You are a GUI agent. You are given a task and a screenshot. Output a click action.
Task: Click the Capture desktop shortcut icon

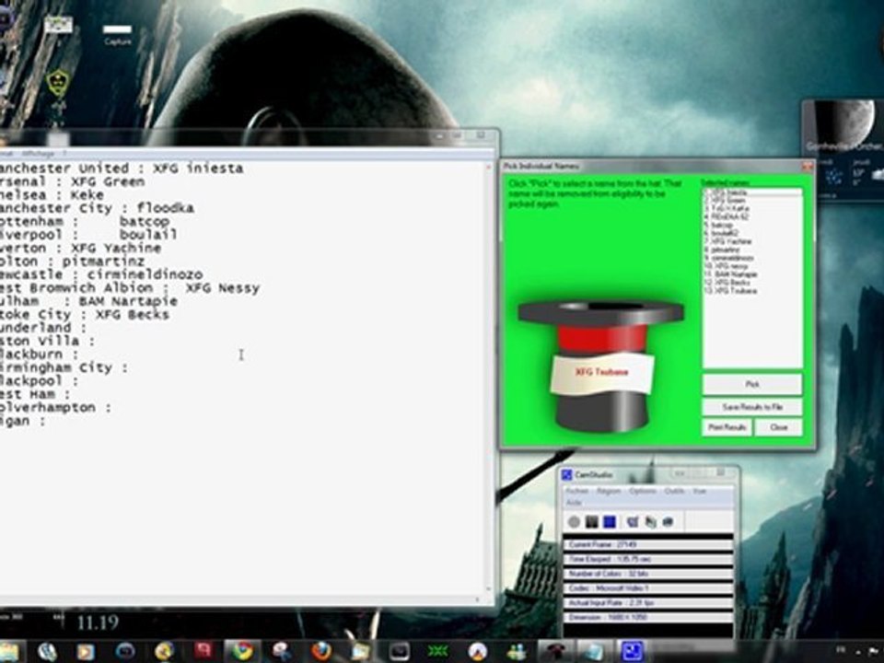[117, 34]
